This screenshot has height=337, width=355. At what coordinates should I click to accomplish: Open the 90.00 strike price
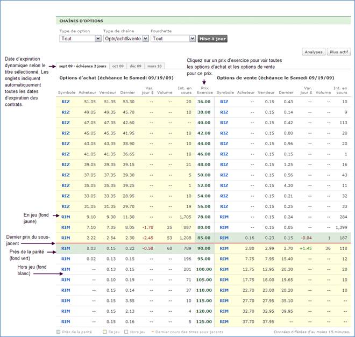(204, 248)
